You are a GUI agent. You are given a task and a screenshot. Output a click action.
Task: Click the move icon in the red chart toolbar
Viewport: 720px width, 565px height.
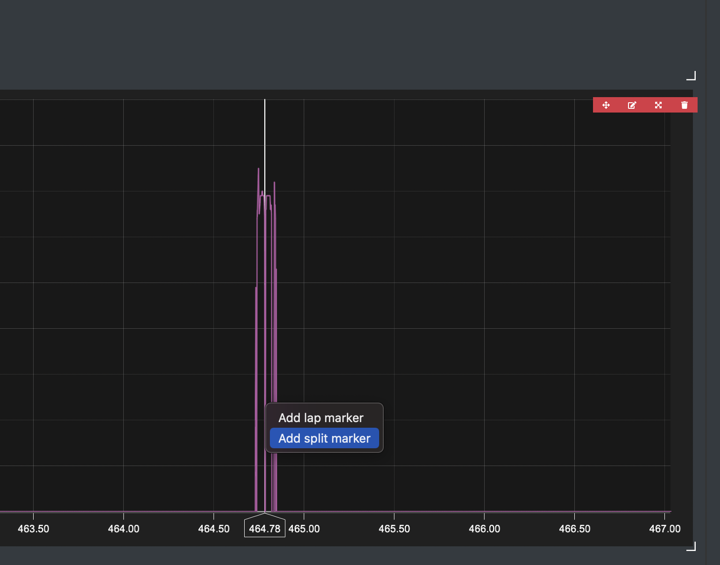tap(606, 105)
